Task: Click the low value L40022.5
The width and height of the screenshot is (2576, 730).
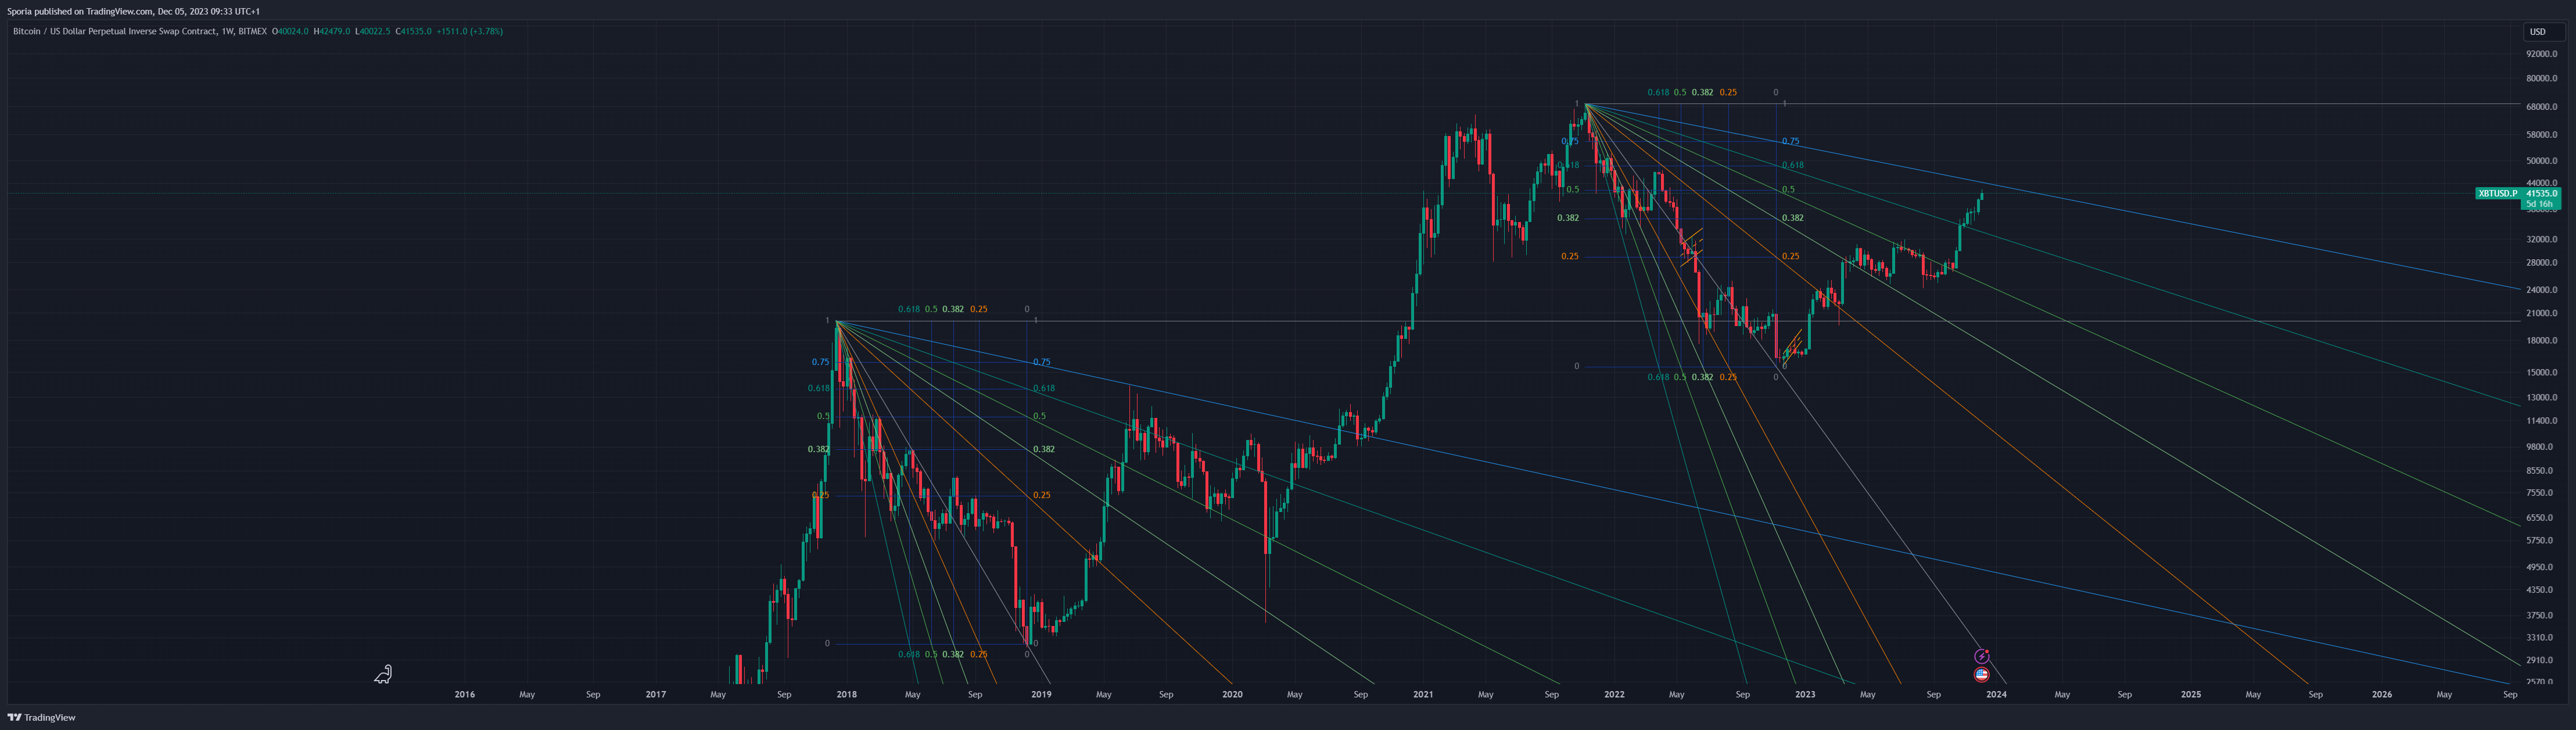Action: pyautogui.click(x=373, y=32)
